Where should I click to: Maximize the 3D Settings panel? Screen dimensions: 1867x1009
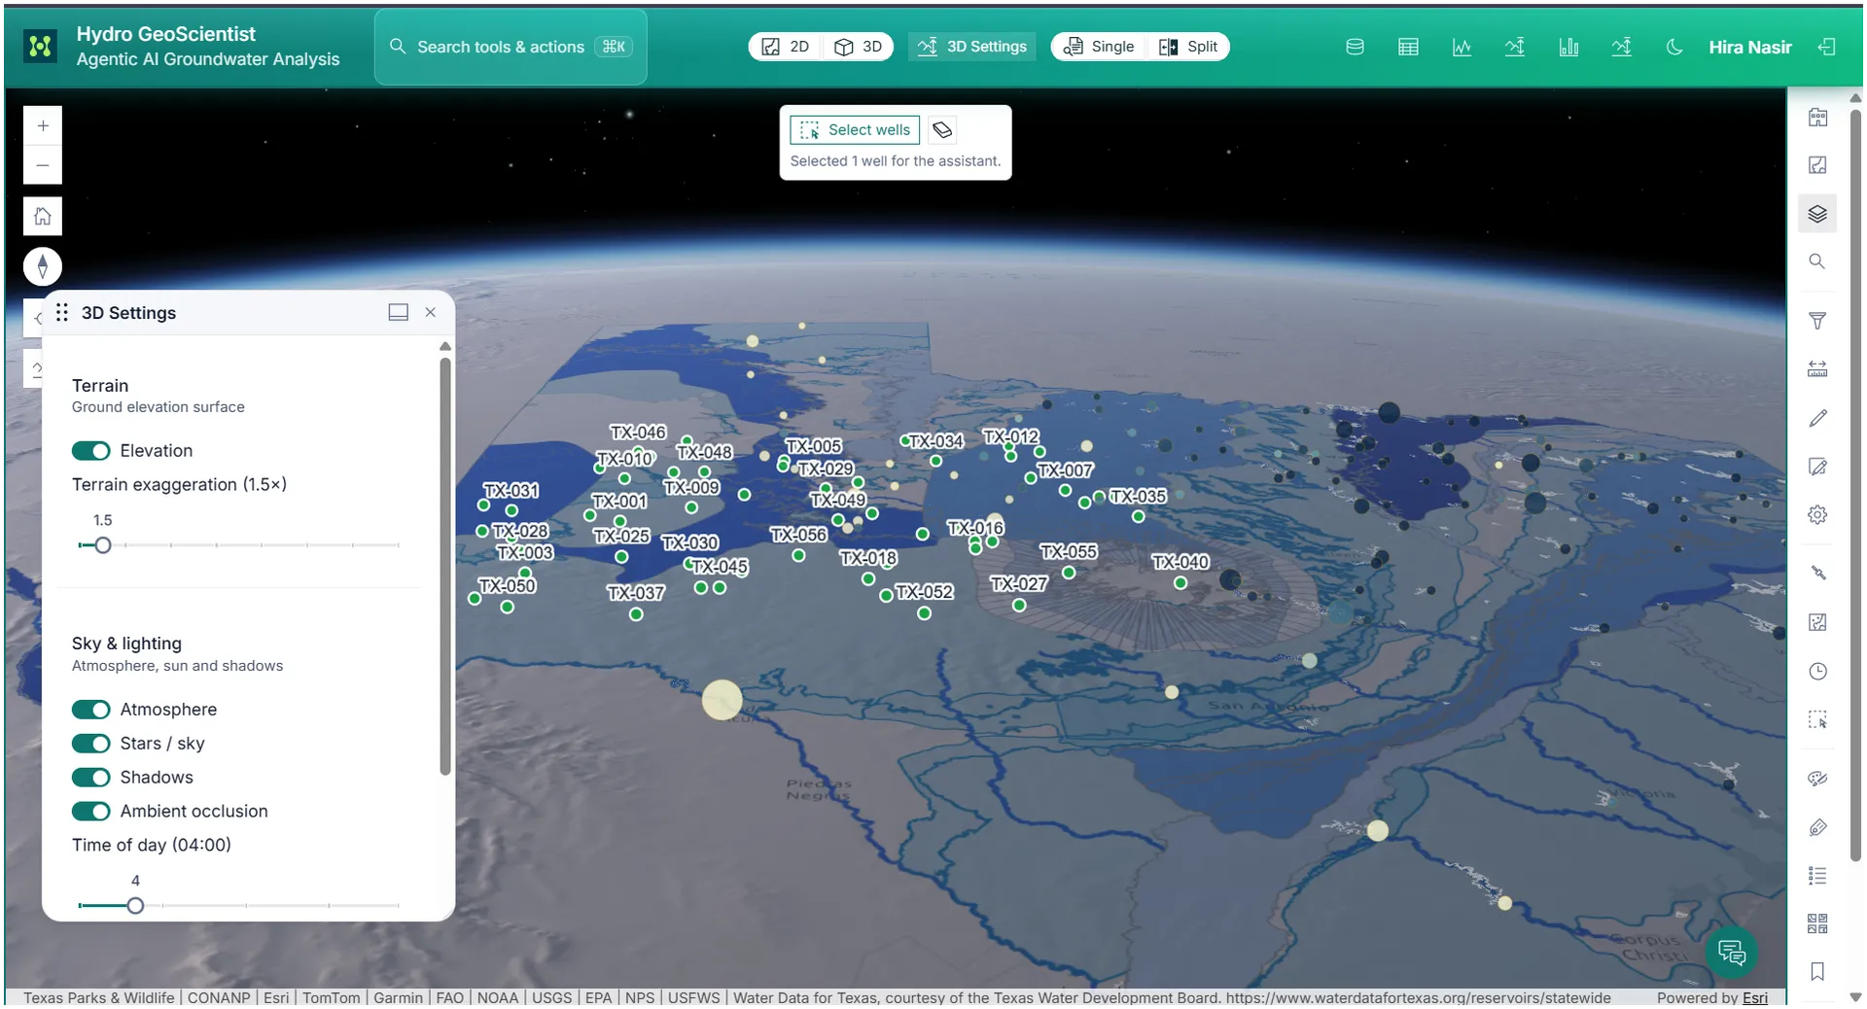point(399,312)
